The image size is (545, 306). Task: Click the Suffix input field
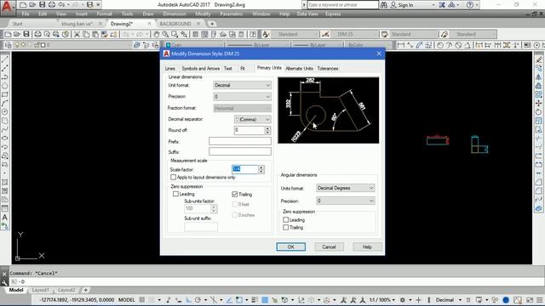pos(240,151)
